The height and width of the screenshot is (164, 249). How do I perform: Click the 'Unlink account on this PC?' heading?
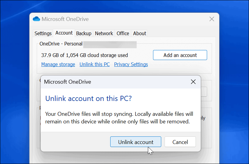tap(88, 99)
